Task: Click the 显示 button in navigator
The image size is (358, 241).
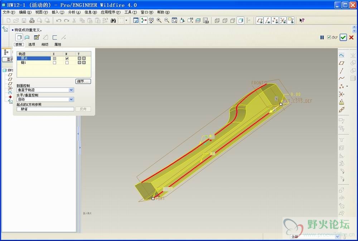Action: (x=7, y=59)
